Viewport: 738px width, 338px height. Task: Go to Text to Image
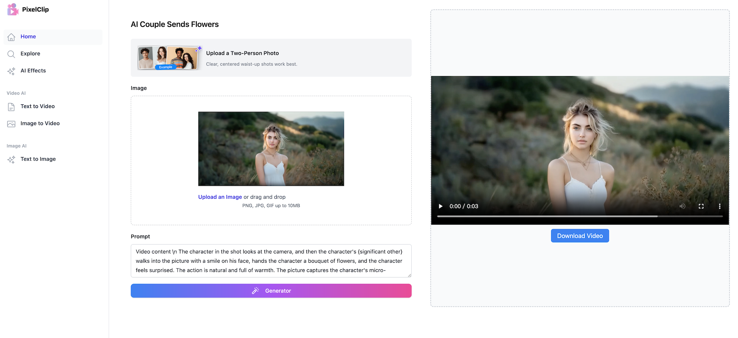point(53,159)
